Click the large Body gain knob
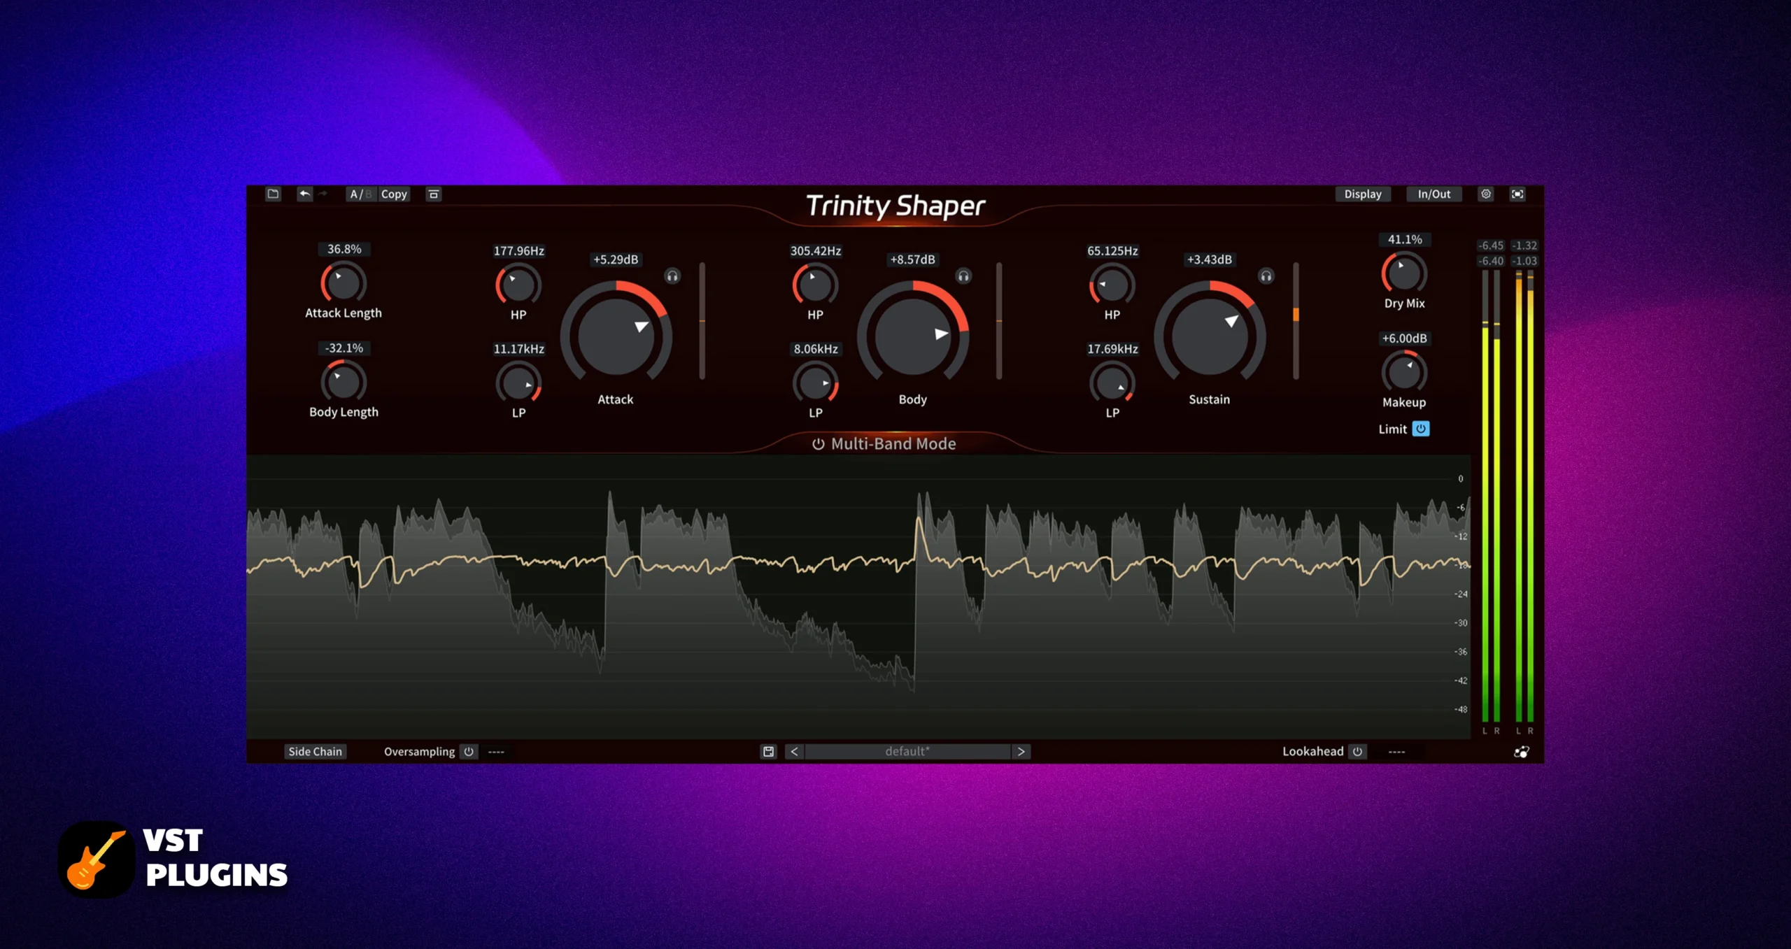1791x949 pixels. 913,336
